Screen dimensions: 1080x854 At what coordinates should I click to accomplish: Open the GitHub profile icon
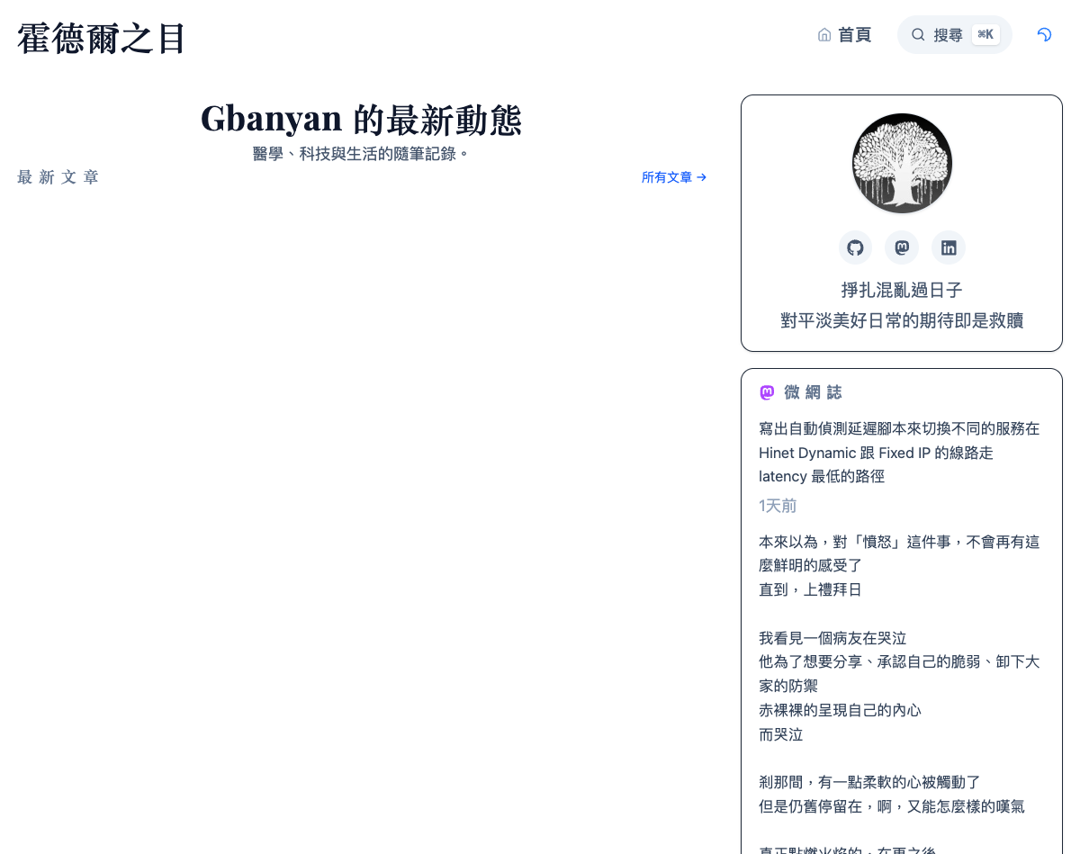[x=855, y=247]
